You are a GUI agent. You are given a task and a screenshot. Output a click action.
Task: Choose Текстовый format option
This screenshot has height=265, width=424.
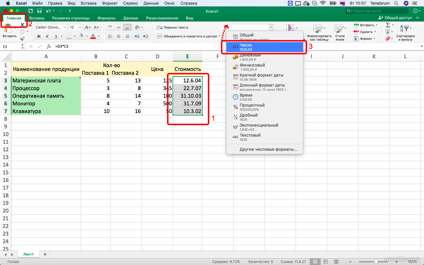pyautogui.click(x=265, y=137)
